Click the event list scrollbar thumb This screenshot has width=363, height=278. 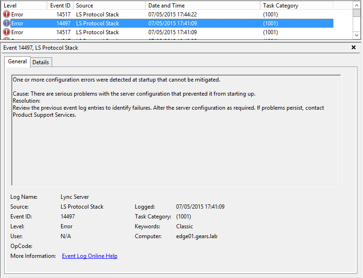pos(356,13)
